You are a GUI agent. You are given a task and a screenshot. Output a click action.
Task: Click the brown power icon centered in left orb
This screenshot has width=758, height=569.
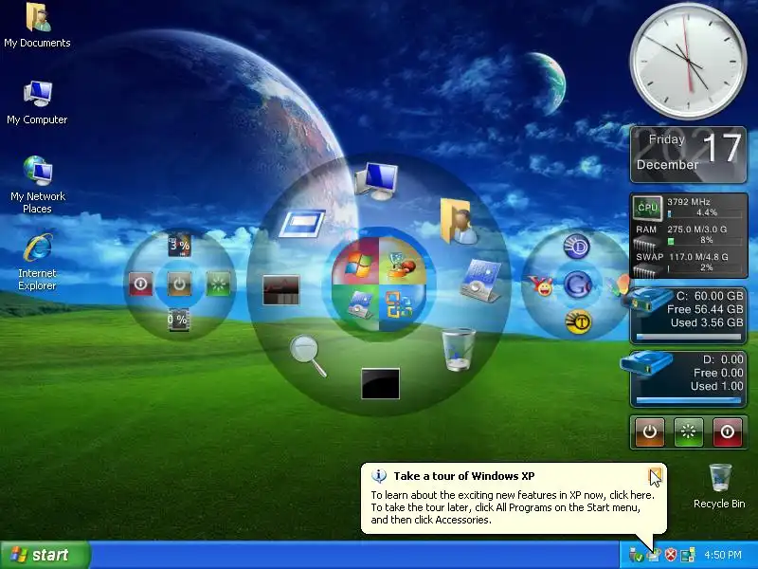(x=179, y=284)
